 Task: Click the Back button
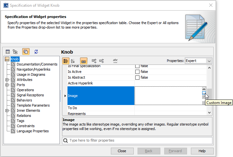click(x=149, y=151)
